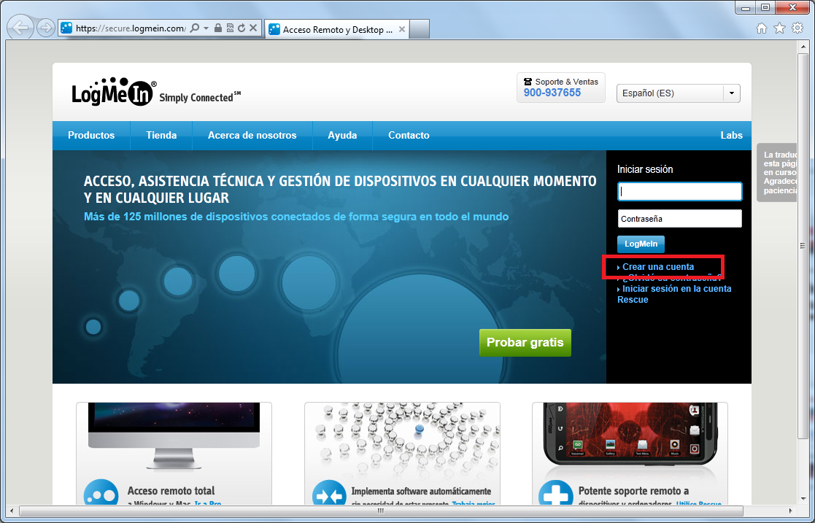The height and width of the screenshot is (523, 815).
Task: Refresh the page using the reload icon
Action: point(242,28)
